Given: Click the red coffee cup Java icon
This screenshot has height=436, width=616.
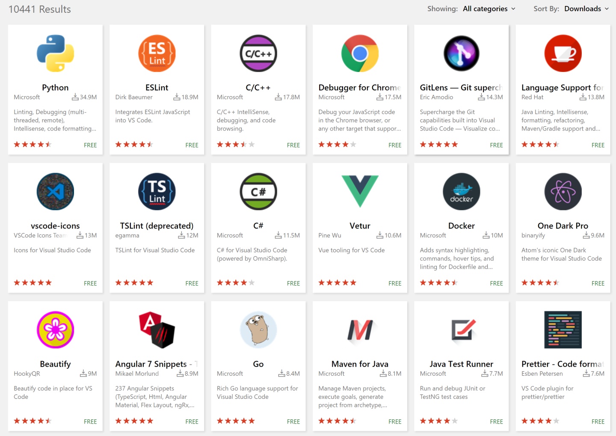Looking at the screenshot, I should pos(563,53).
